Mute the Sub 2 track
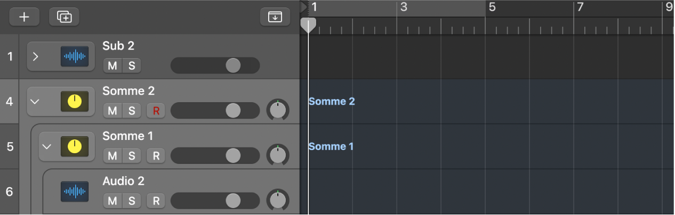The height and width of the screenshot is (215, 675). click(x=112, y=65)
